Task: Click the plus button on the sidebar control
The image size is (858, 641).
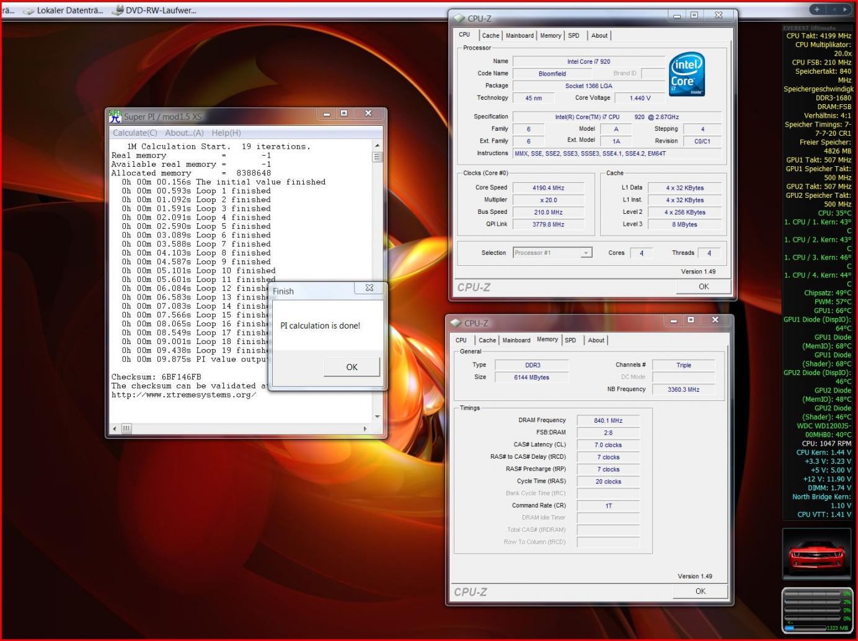Action: pos(817,9)
